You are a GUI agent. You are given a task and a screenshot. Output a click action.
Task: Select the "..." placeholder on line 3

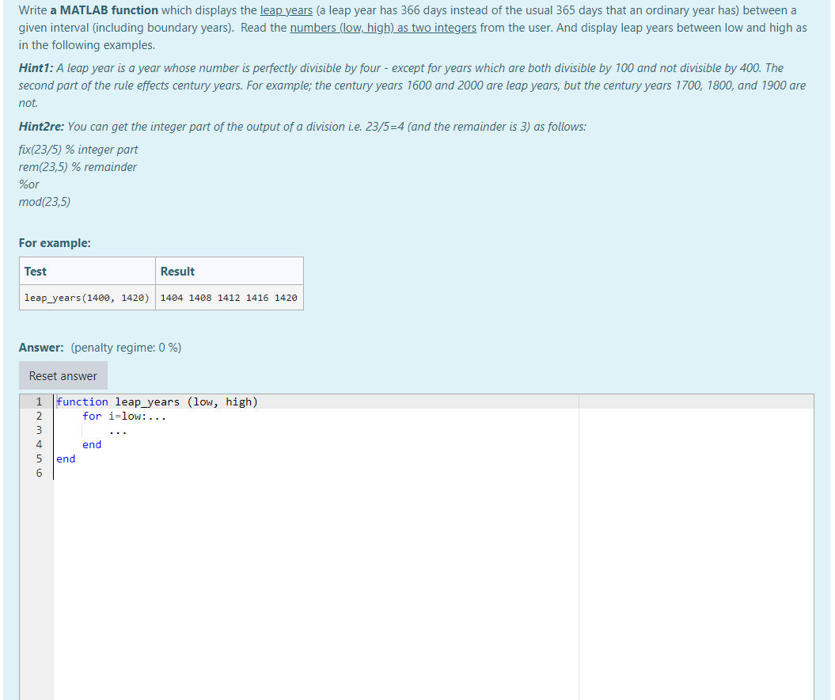point(119,430)
